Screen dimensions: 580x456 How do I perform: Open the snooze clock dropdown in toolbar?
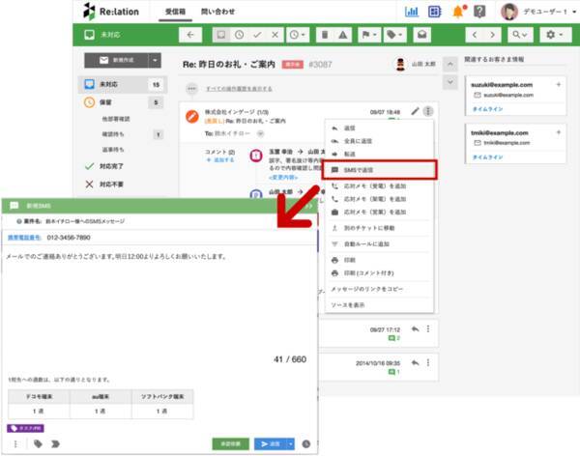298,35
